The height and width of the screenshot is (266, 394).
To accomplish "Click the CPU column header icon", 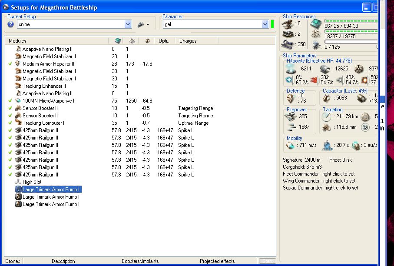I will tap(117, 41).
